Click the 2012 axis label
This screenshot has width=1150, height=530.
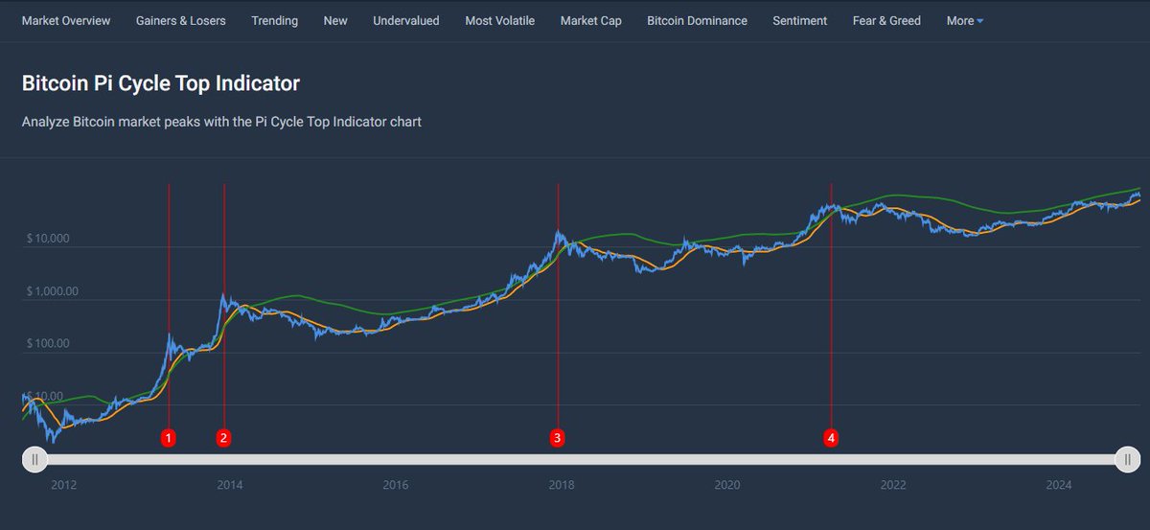(63, 485)
